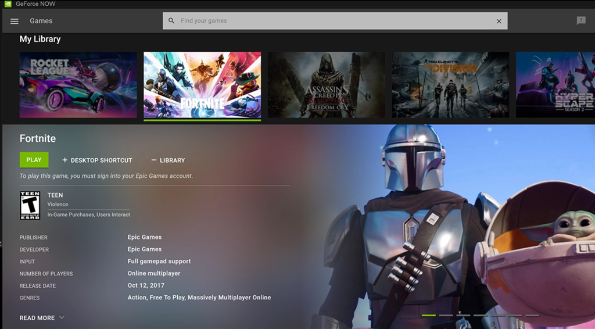Select Tom Clancy's The Division tile

[450, 85]
